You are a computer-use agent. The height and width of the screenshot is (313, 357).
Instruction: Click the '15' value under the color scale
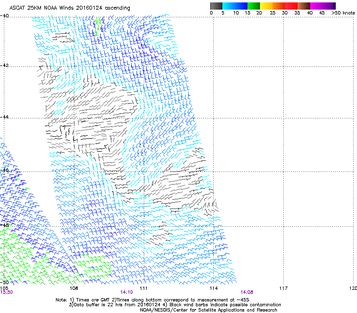247,13
